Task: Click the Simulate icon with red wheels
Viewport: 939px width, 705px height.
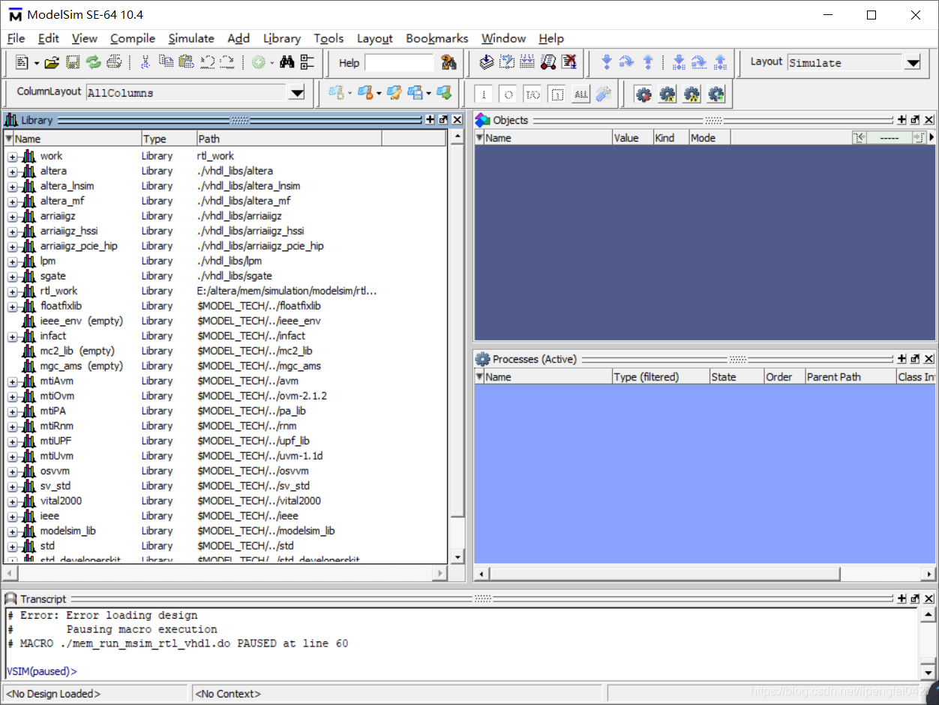Action: point(548,63)
